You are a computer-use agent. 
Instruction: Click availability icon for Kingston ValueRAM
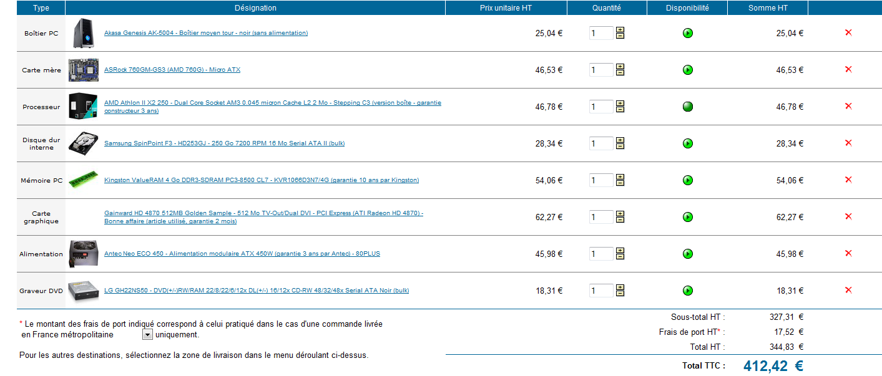pos(687,180)
